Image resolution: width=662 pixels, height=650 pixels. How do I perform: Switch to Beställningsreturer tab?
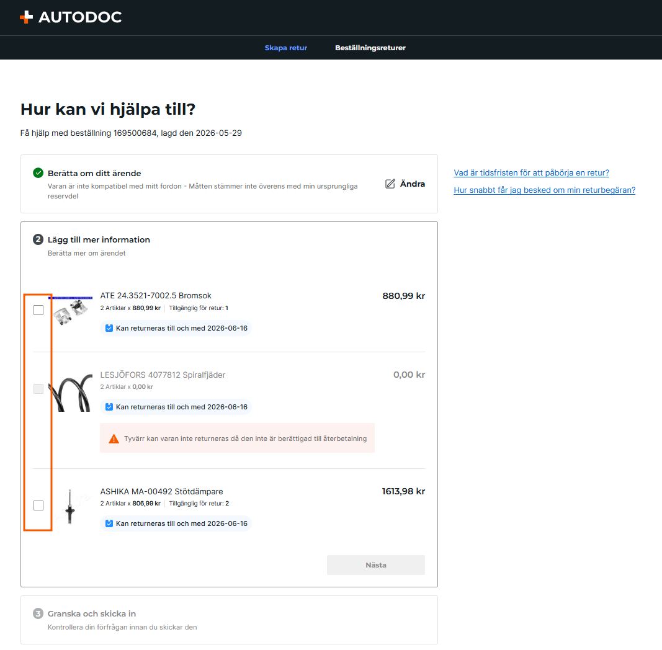coord(370,48)
